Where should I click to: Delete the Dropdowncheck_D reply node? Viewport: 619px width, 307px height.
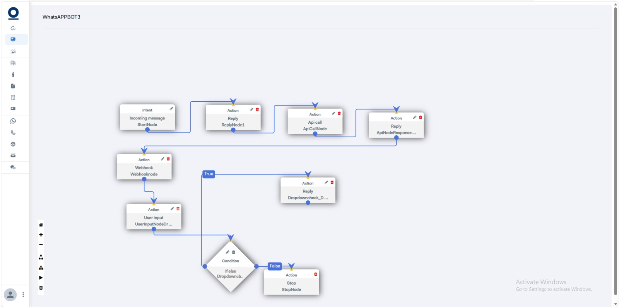point(332,182)
